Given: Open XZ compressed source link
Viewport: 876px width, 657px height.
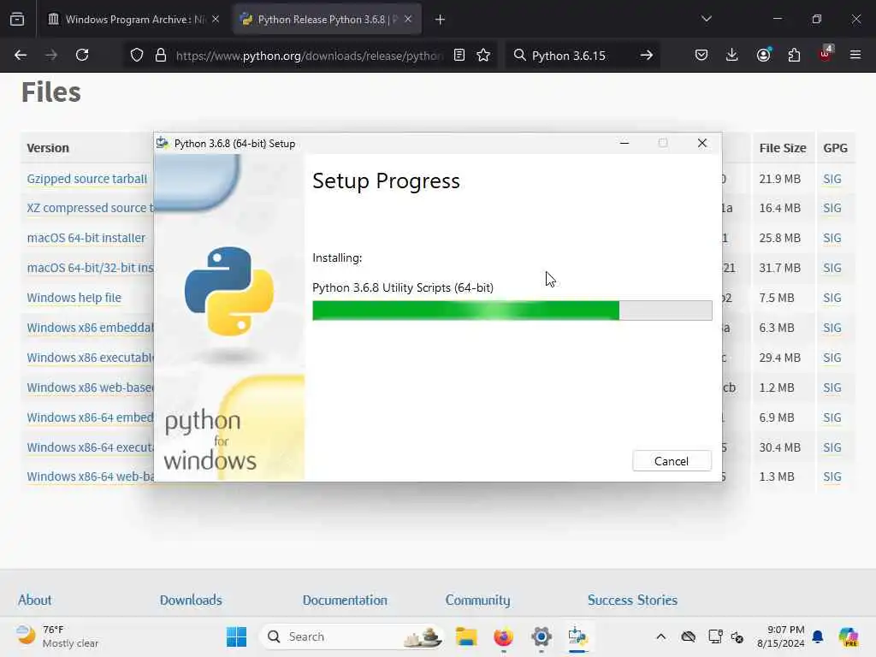Looking at the screenshot, I should pos(90,208).
